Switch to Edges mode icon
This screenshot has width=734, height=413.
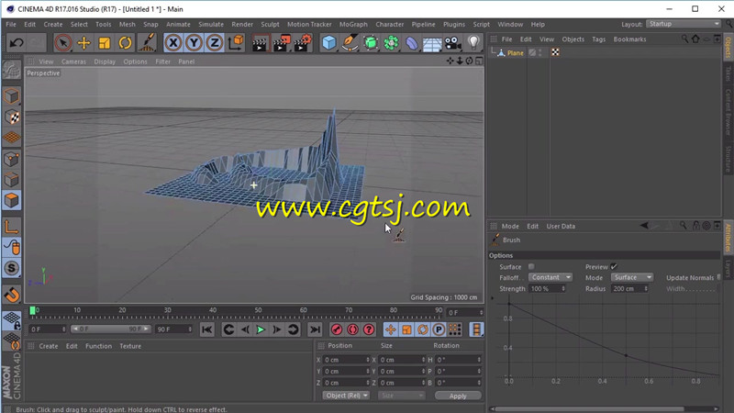[12, 180]
